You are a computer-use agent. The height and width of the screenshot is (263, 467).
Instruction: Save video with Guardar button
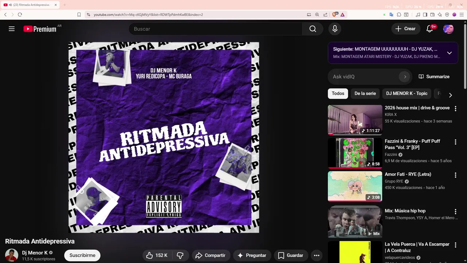[x=291, y=255]
